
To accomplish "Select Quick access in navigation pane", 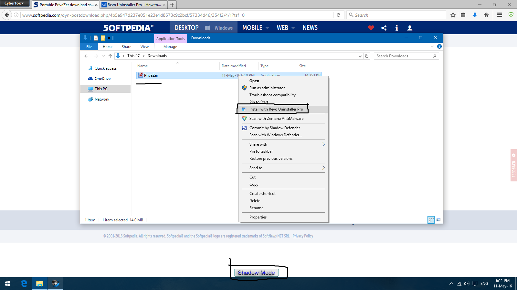I will click(x=105, y=68).
